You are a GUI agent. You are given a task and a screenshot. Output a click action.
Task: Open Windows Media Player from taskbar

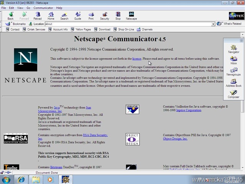(x=50, y=179)
